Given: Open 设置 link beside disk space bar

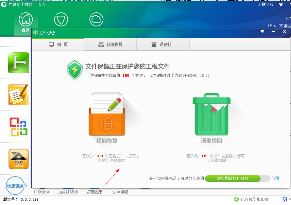Looking at the screenshot, I should pyautogui.click(x=276, y=179).
